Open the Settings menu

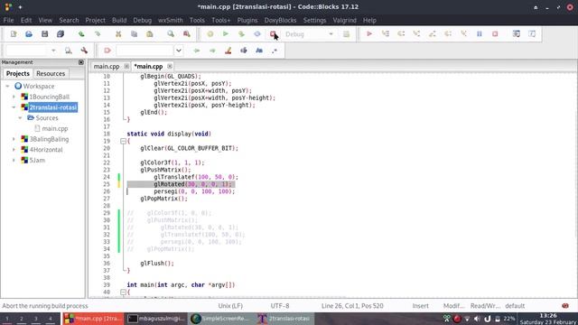pos(314,20)
